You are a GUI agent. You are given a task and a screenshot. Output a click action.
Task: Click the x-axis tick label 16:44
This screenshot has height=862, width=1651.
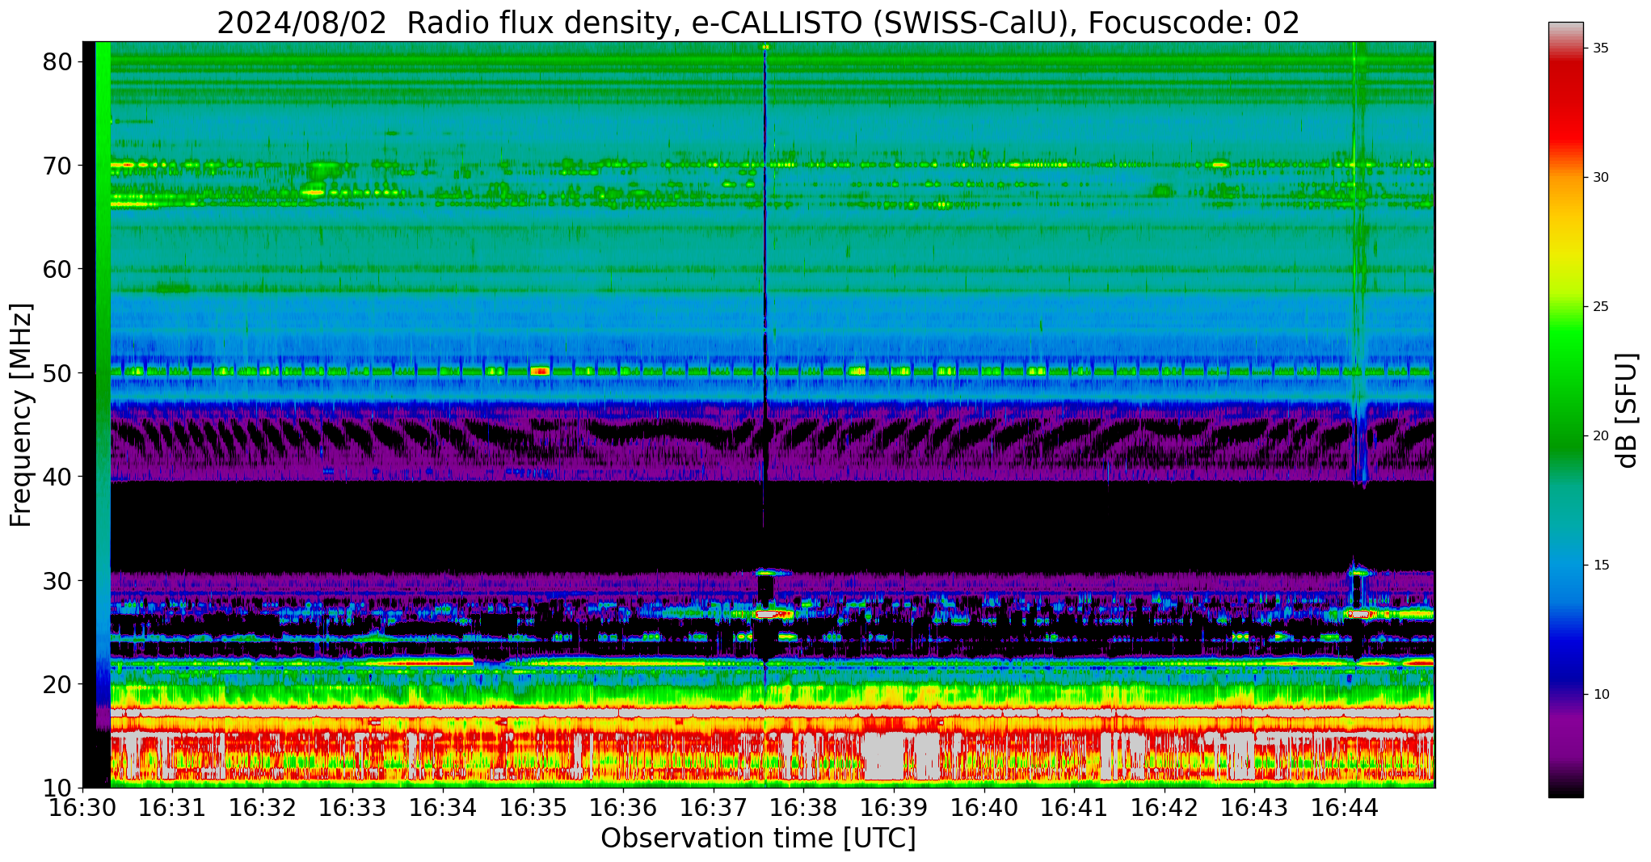[1345, 807]
